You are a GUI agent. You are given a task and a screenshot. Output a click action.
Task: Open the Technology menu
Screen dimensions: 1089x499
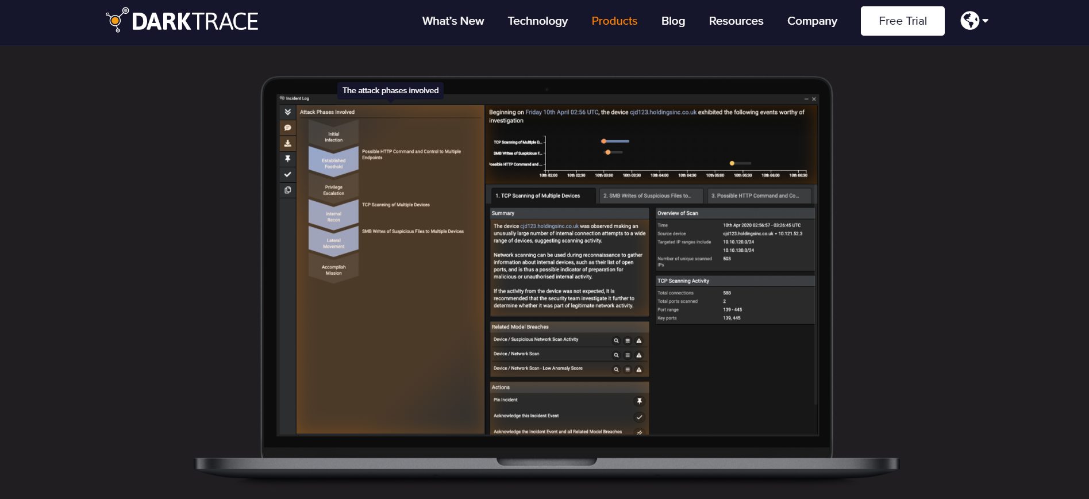tap(537, 21)
